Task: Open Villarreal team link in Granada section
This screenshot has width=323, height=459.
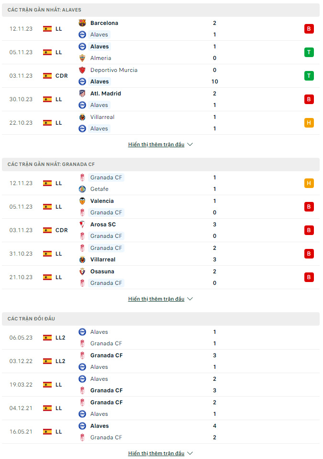Action: (x=103, y=259)
